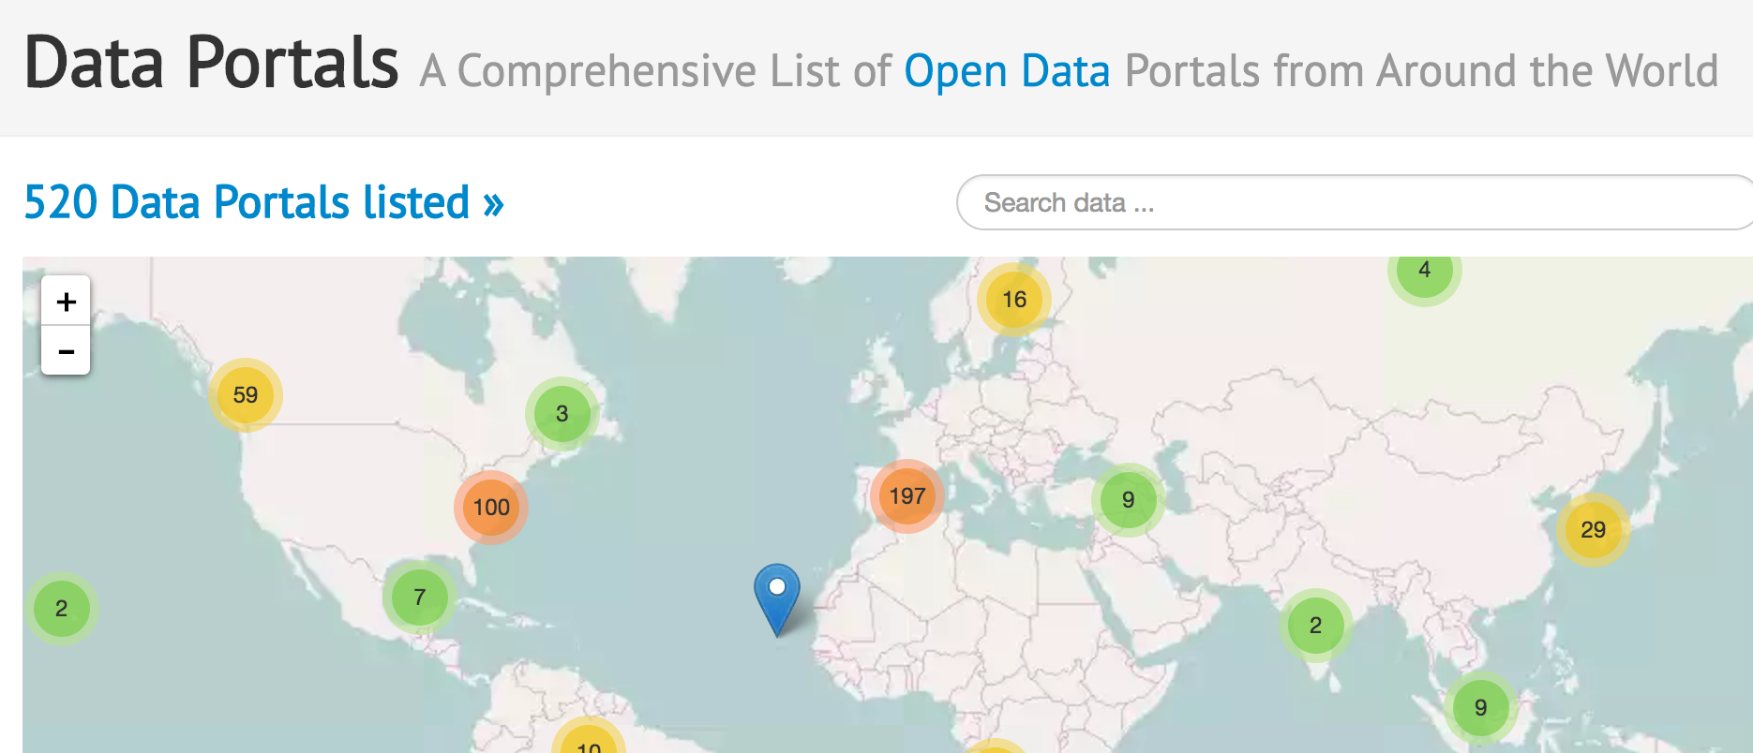Expand the green cluster 2 in the Pacific

pos(61,609)
